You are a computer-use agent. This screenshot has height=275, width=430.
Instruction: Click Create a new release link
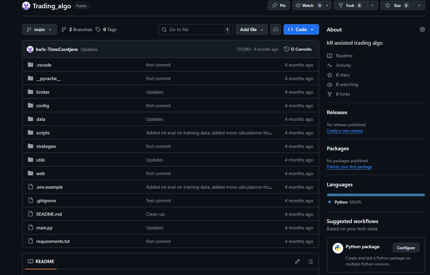tap(345, 131)
